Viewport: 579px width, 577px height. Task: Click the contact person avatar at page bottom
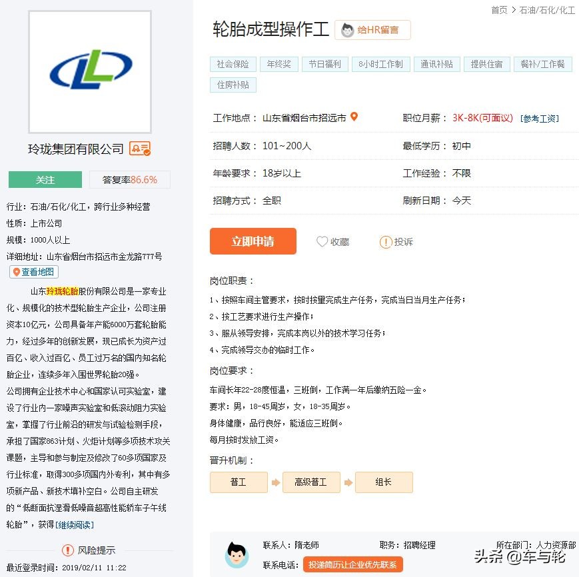click(237, 556)
